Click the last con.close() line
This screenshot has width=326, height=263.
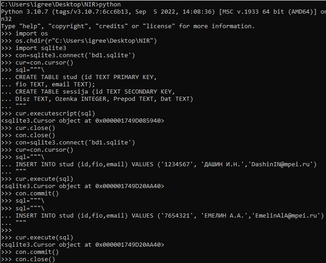coord(28,259)
